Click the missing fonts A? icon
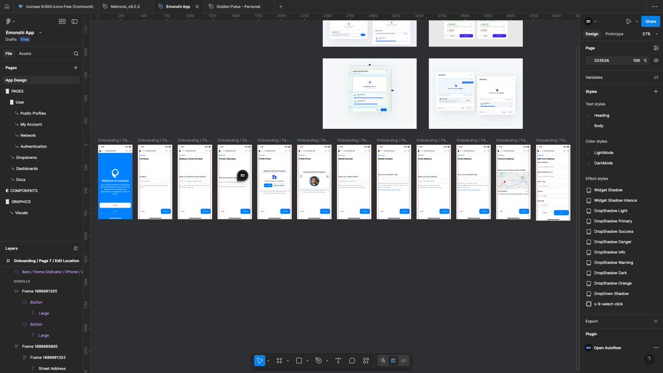Viewport: 663px width, 373px height. point(62,22)
